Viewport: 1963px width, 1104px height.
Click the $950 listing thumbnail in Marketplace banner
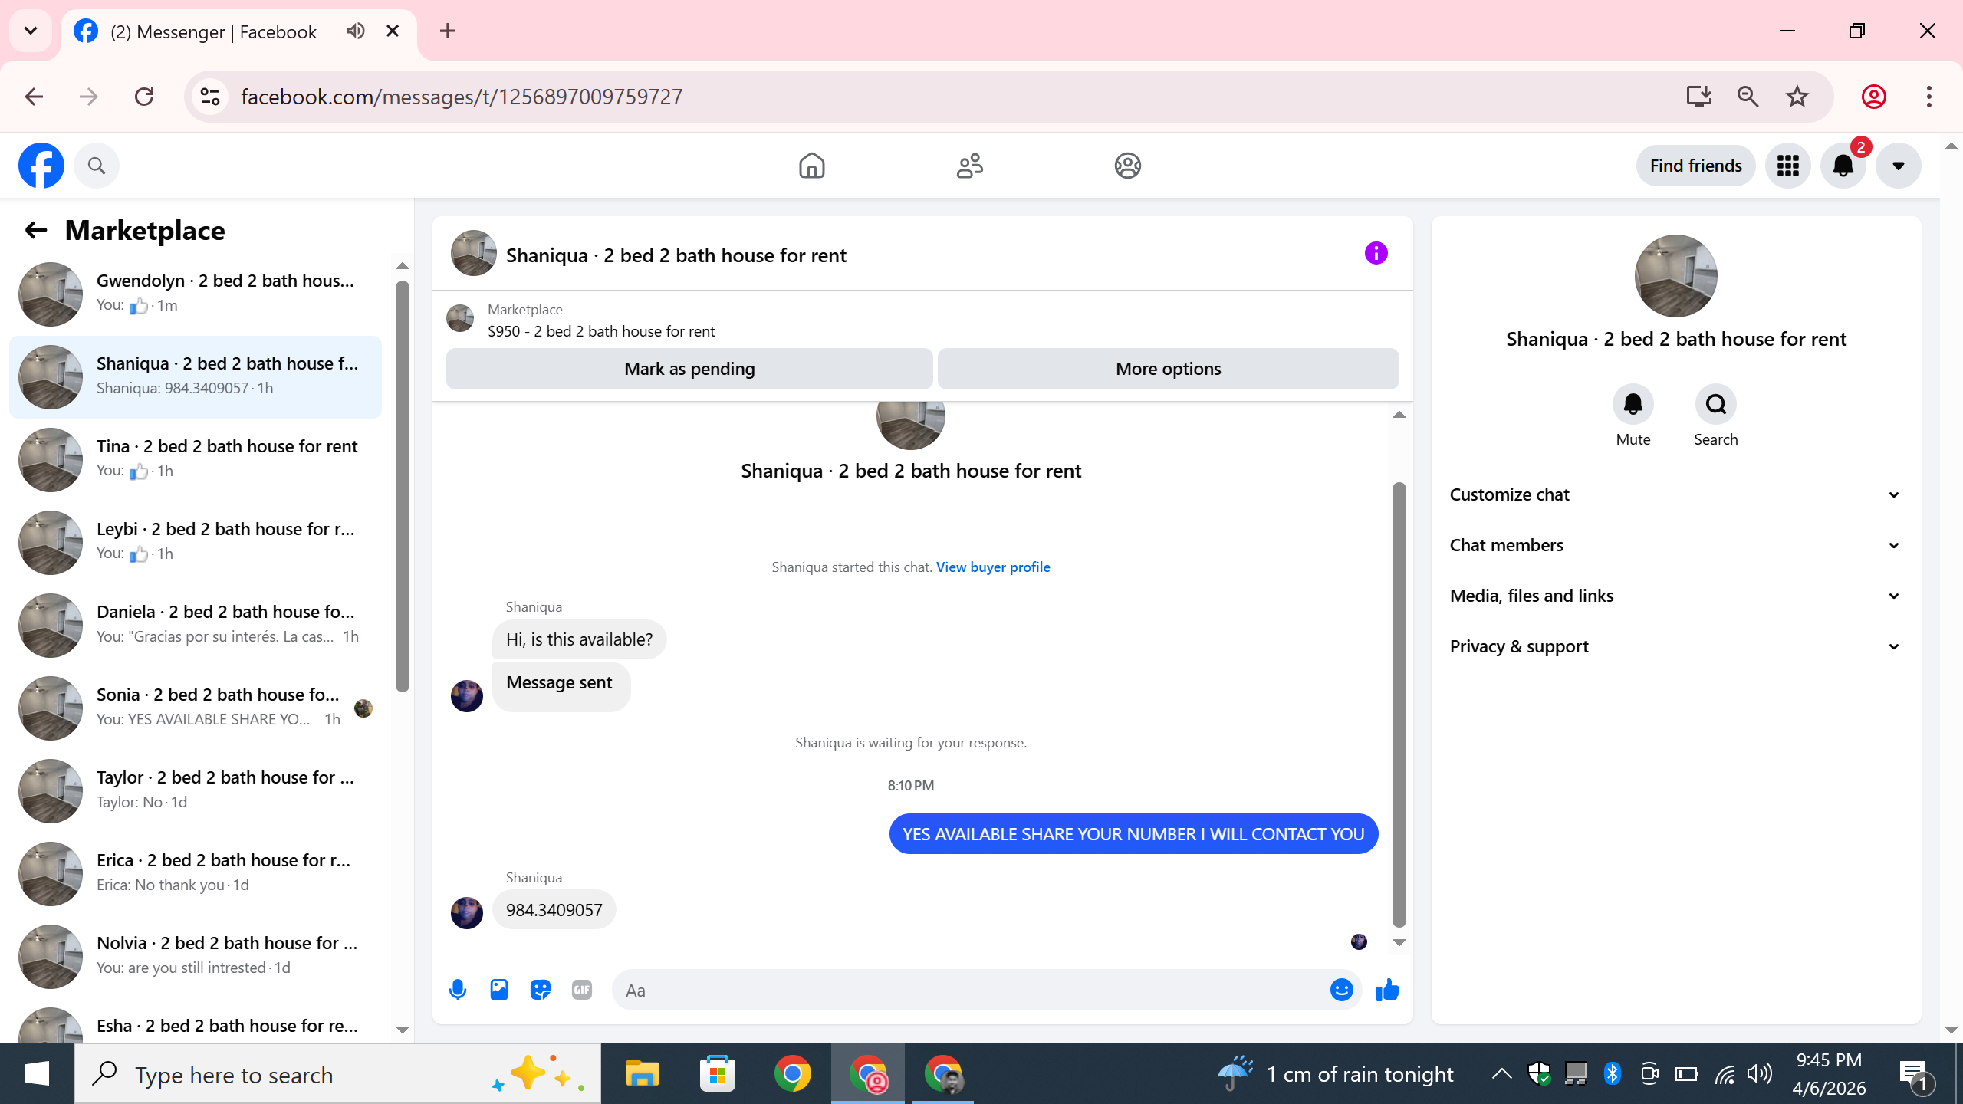(460, 319)
